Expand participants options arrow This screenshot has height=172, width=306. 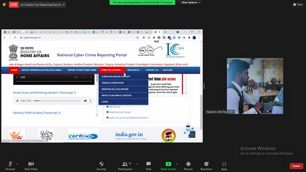137,164
